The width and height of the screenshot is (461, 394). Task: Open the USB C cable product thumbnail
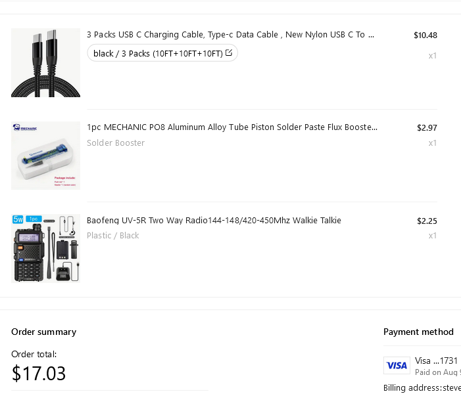pos(45,62)
